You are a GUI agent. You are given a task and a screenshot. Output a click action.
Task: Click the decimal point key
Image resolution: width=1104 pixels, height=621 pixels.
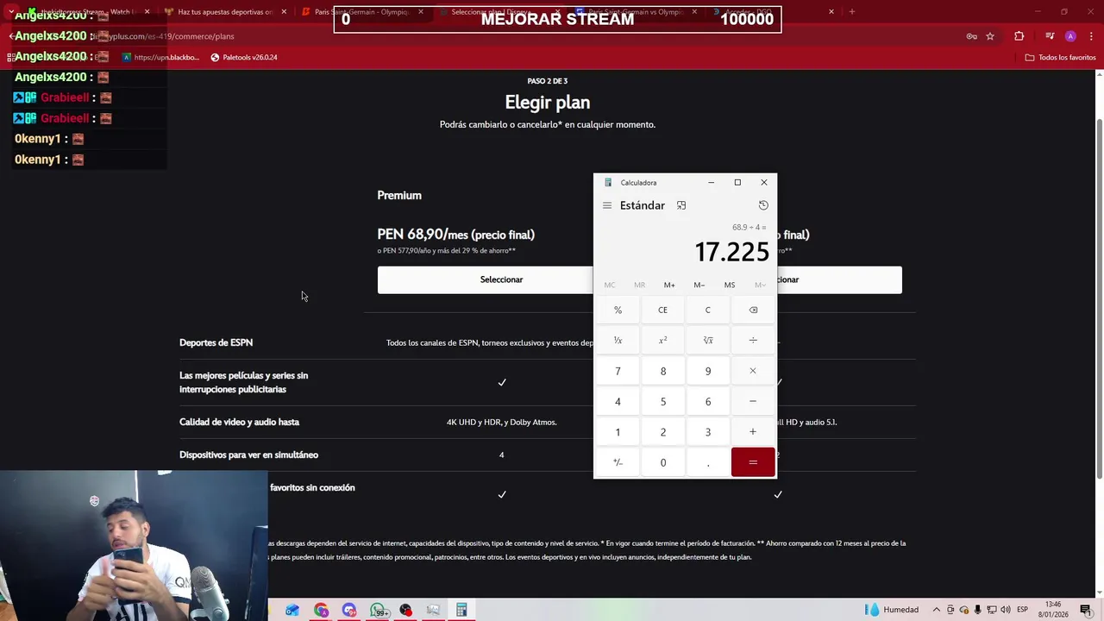(708, 462)
